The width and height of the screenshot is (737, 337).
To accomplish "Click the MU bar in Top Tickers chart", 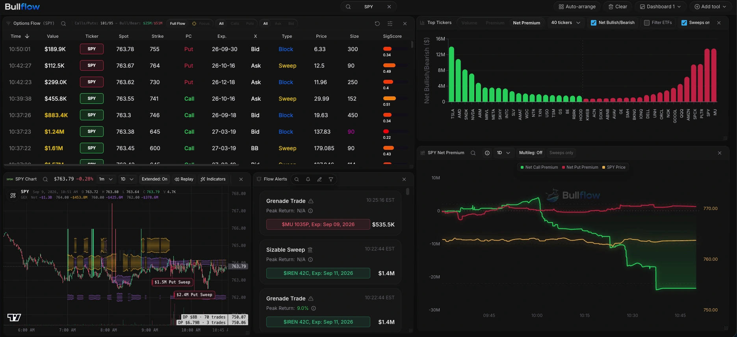I will (x=714, y=75).
